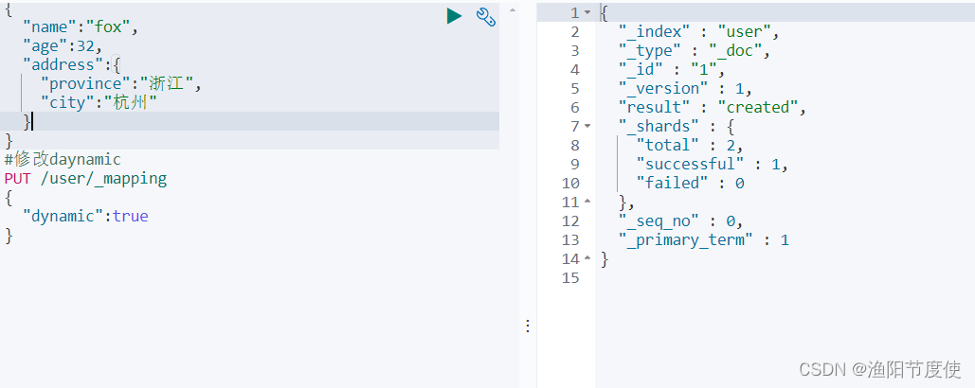Screen dimensions: 975x388
Task: Click the scroll-up arrow of the editor pane
Action: tap(513, 10)
